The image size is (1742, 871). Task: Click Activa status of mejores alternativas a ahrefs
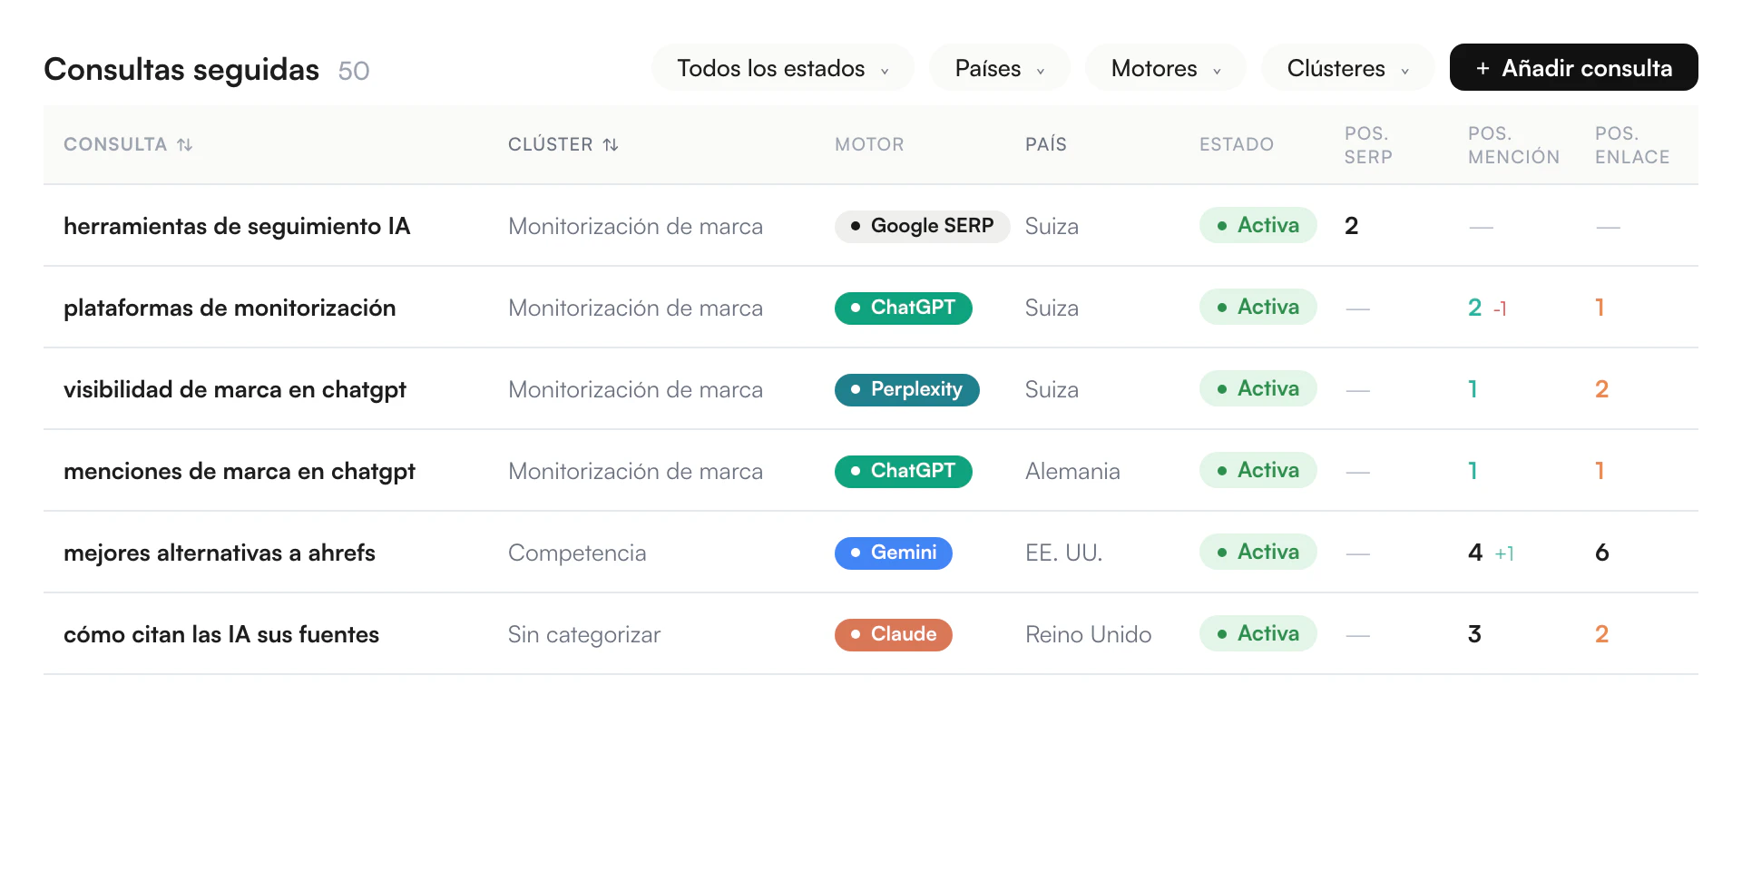click(x=1258, y=552)
